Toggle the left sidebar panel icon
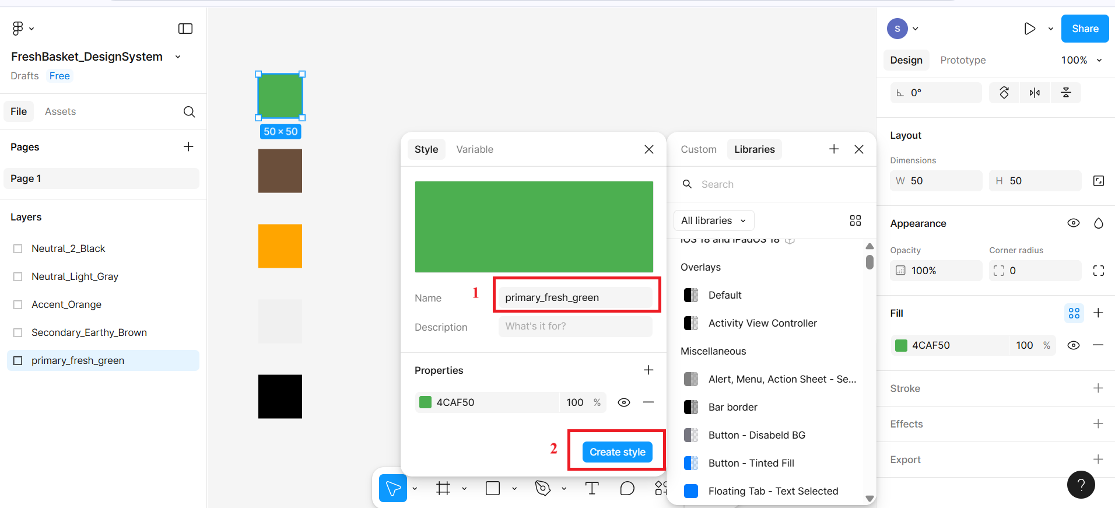This screenshot has width=1115, height=508. (185, 29)
